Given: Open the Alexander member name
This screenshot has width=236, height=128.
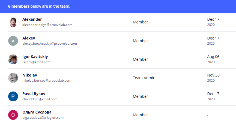Looking at the screenshot, I should 32,19.
